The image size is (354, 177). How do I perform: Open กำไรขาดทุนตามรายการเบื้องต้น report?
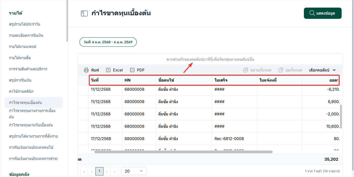pyautogui.click(x=32, y=114)
